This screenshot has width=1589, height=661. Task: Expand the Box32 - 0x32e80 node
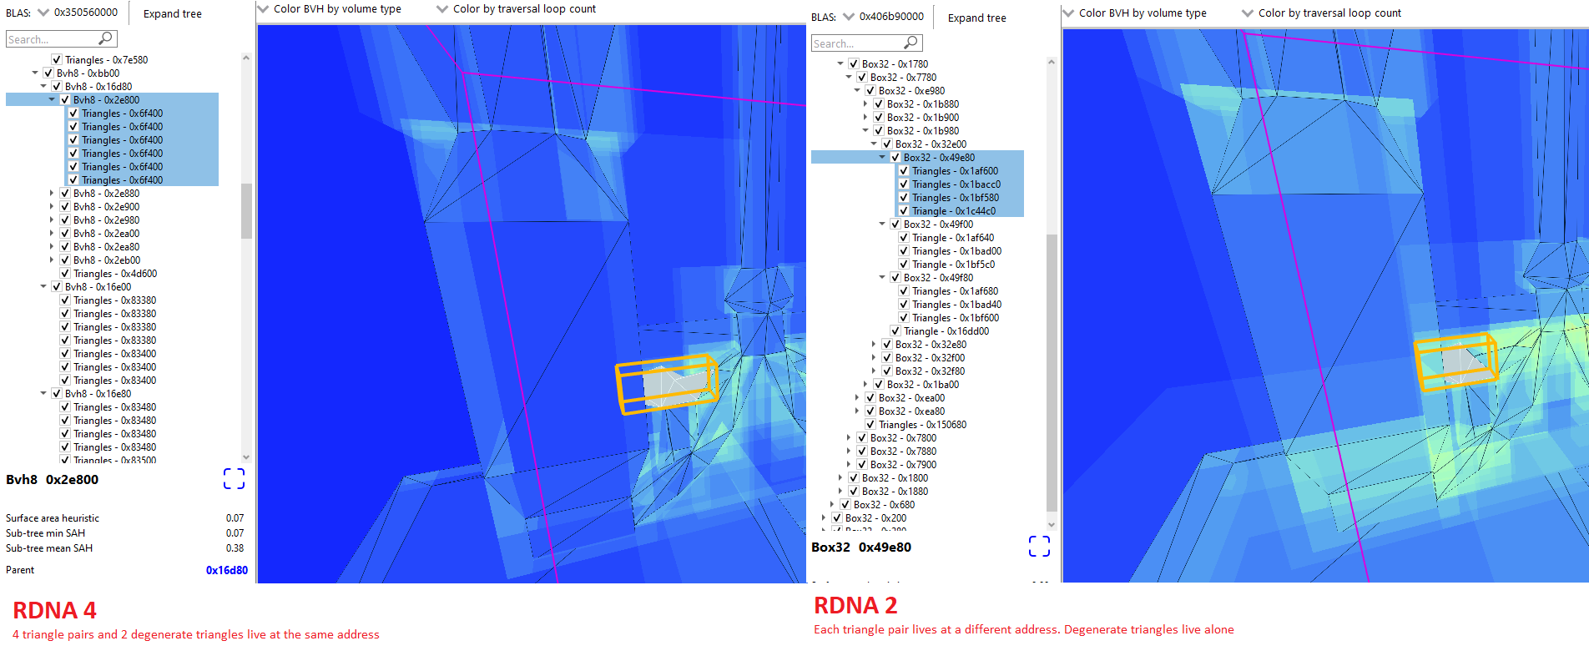click(874, 345)
